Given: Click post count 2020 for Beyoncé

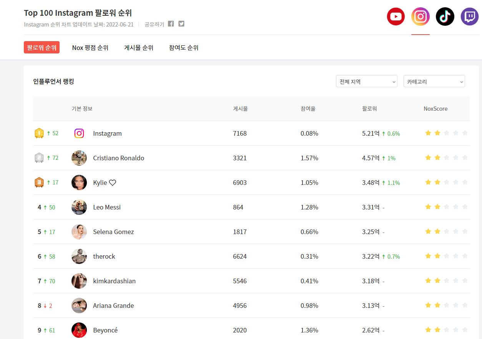Looking at the screenshot, I should point(240,330).
